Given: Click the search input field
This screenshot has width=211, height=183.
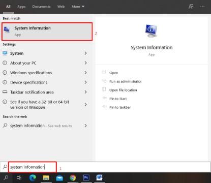Looking at the screenshot, I should point(108,167).
